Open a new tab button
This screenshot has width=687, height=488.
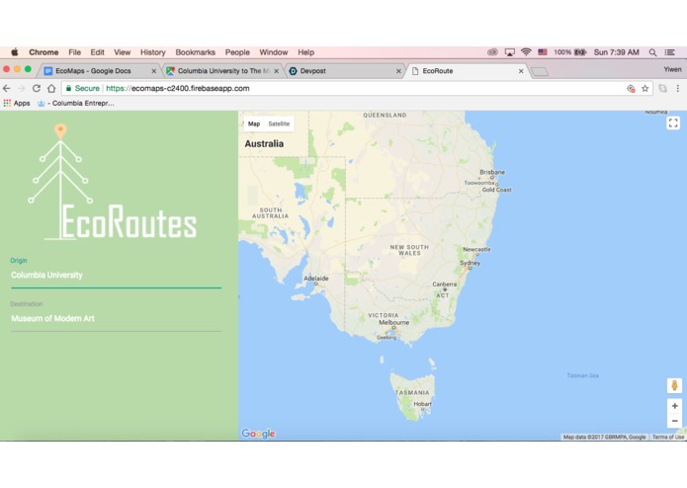tap(540, 71)
